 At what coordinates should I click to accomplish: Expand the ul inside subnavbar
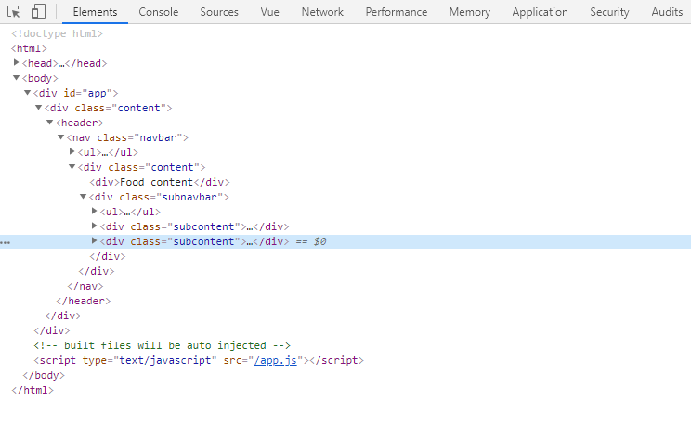point(95,211)
